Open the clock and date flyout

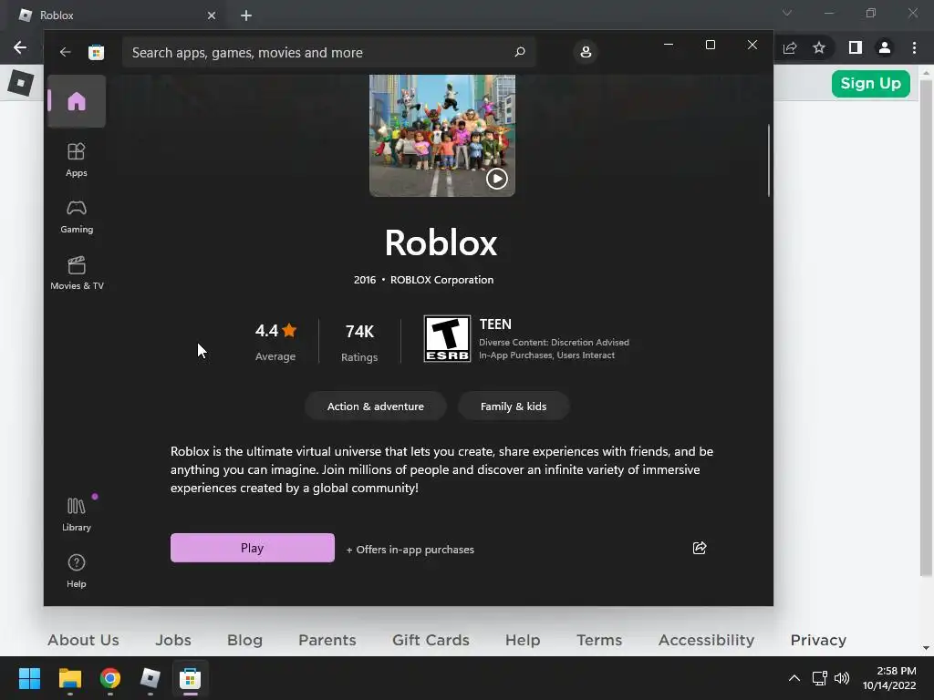click(x=889, y=678)
